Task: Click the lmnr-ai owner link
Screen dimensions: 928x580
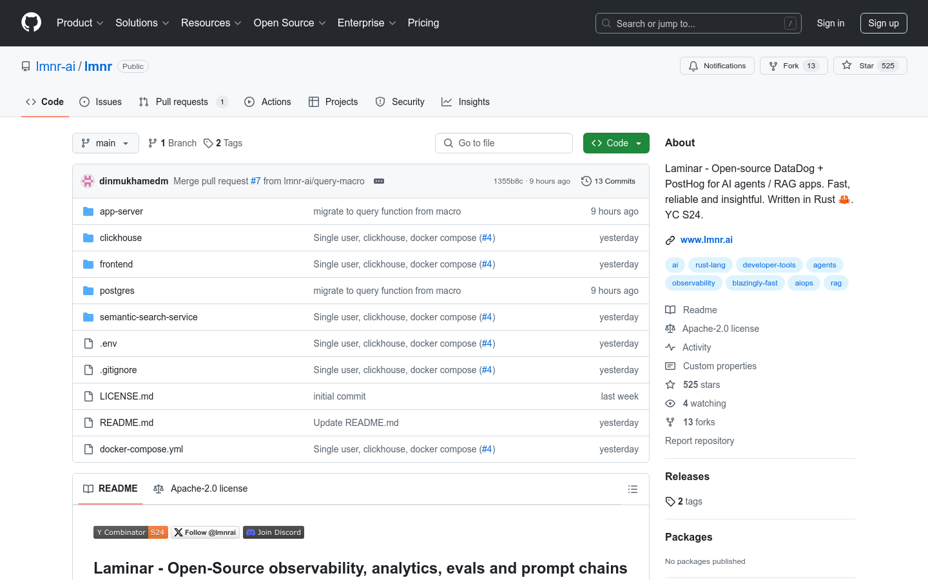Action: pyautogui.click(x=55, y=66)
